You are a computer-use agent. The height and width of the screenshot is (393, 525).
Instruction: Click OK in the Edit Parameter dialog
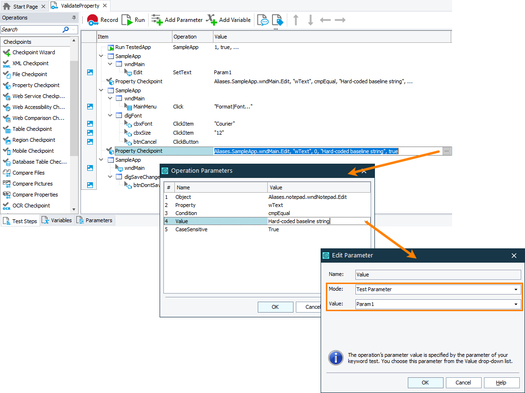[x=425, y=383]
